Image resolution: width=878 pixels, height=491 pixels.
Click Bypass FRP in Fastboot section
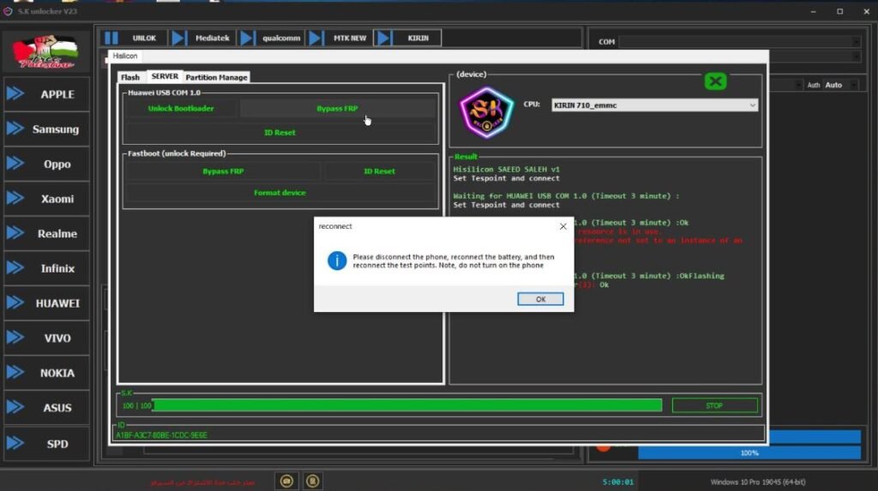[224, 171]
